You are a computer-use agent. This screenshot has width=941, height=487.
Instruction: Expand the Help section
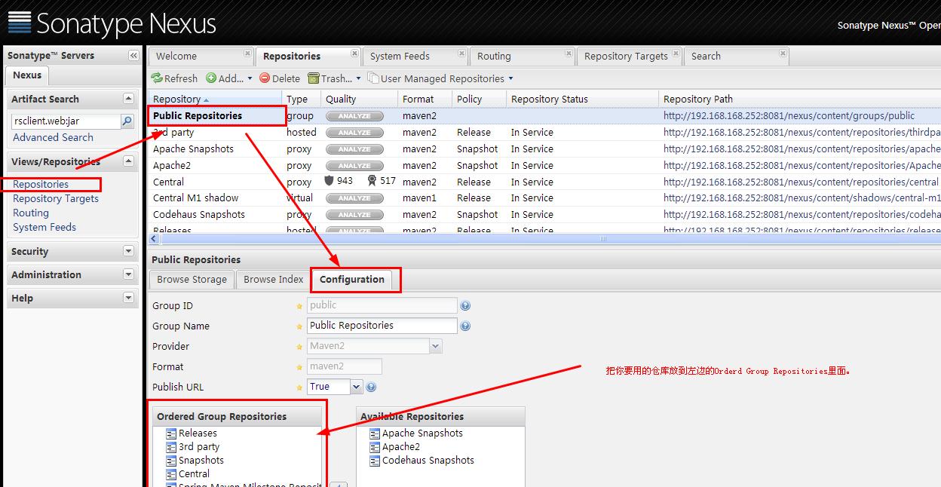tap(128, 298)
